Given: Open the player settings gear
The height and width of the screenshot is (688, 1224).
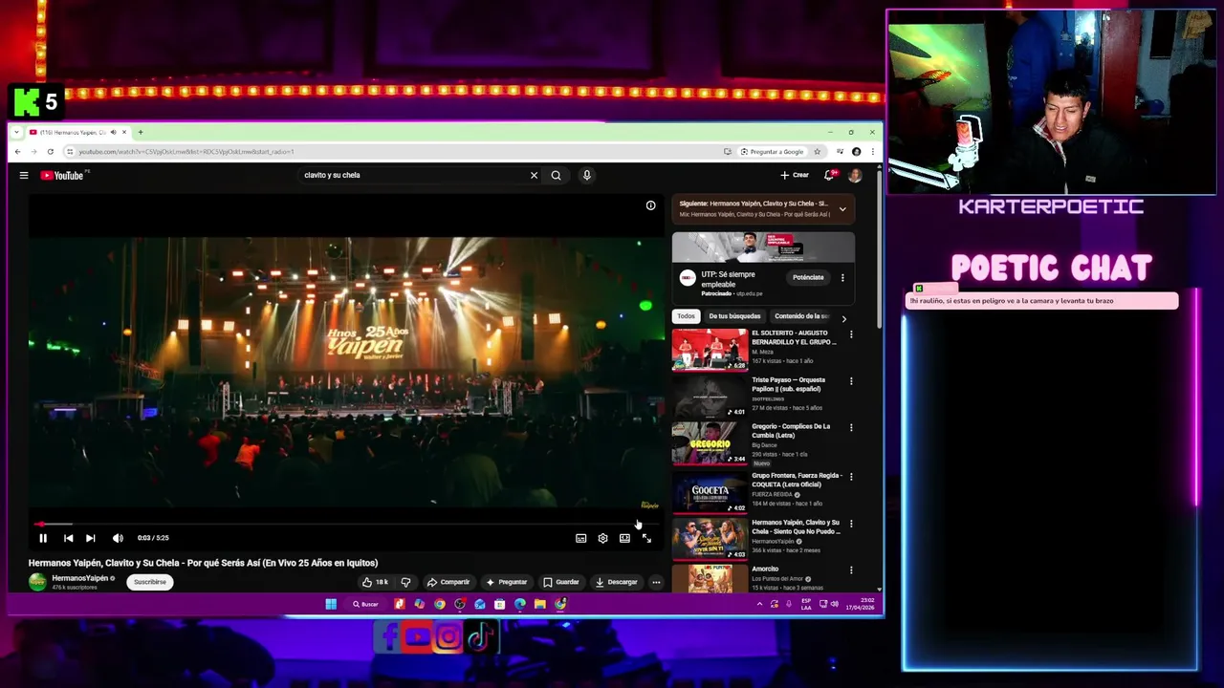Looking at the screenshot, I should [602, 538].
